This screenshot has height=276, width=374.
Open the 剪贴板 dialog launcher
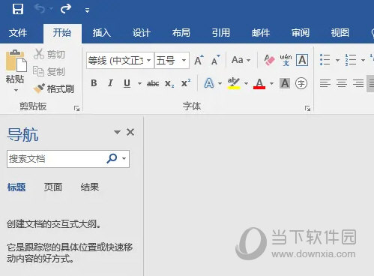[x=76, y=109]
